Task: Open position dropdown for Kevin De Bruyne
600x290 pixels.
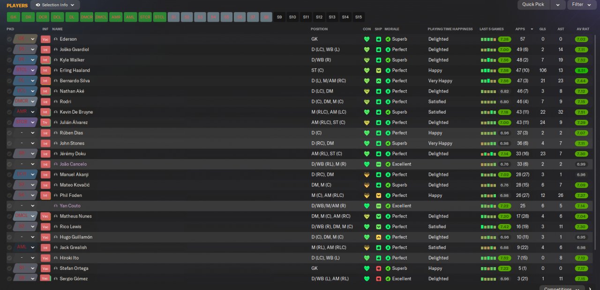Action: tap(33, 112)
